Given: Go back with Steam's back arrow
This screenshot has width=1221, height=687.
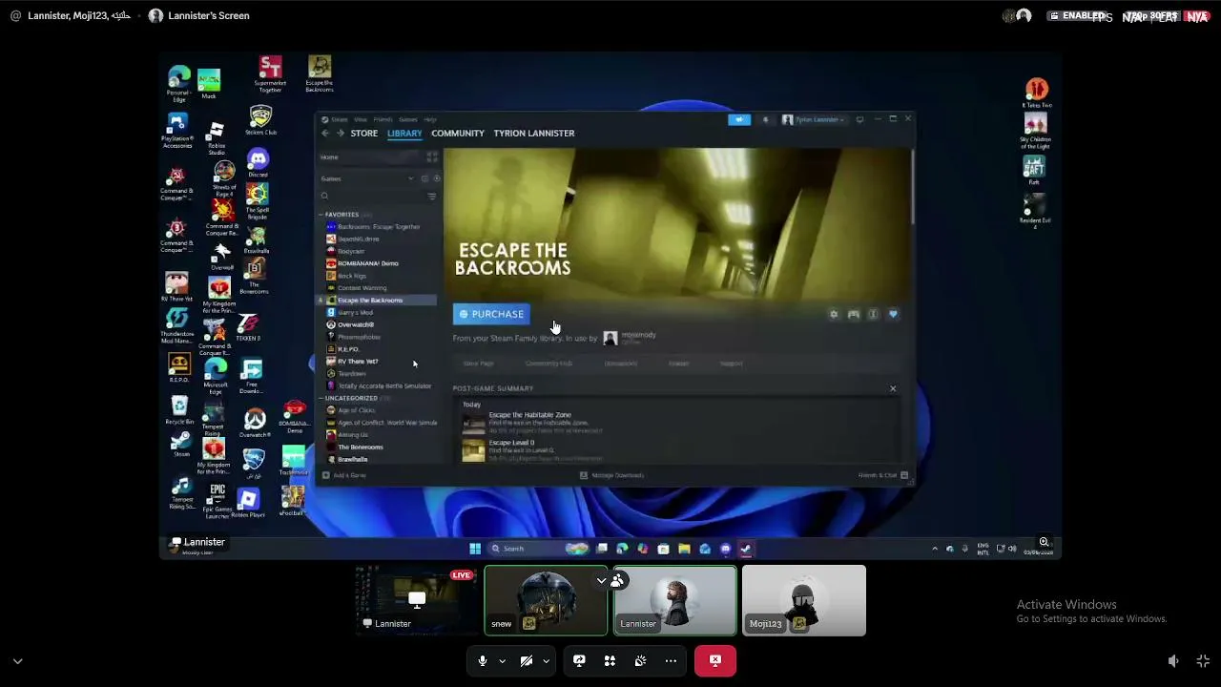Looking at the screenshot, I should [x=325, y=134].
